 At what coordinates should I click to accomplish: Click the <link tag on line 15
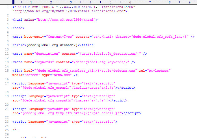point(17,71)
